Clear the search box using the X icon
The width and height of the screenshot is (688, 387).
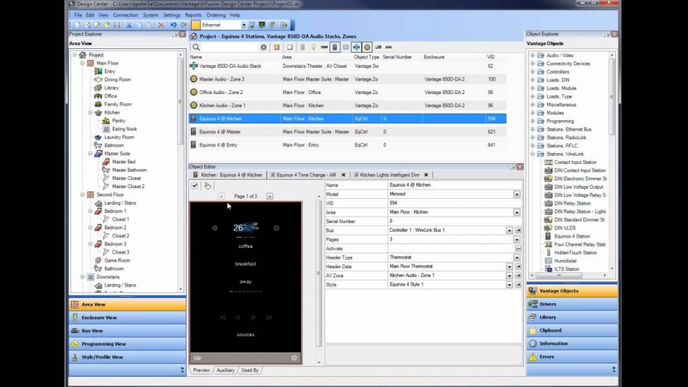[263, 47]
